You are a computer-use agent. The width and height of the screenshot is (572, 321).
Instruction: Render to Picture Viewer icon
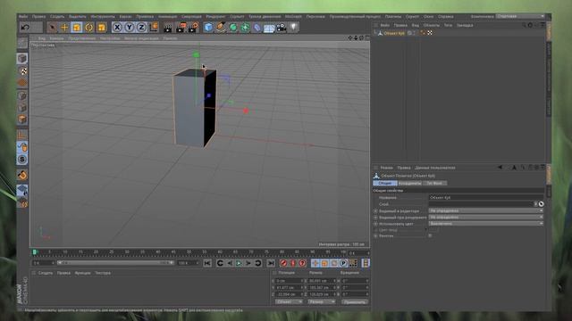point(181,28)
